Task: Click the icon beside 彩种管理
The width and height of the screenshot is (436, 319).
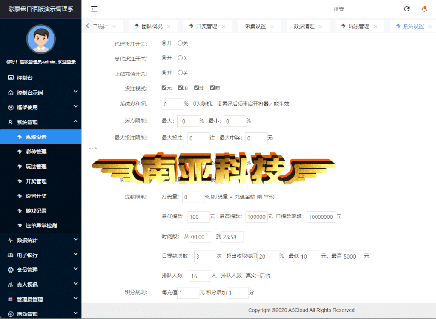Action: (x=20, y=152)
